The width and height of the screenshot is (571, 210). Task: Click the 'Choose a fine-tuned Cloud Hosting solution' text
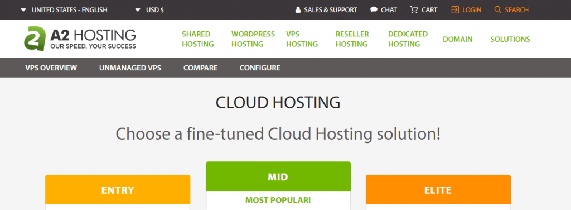pos(278,135)
